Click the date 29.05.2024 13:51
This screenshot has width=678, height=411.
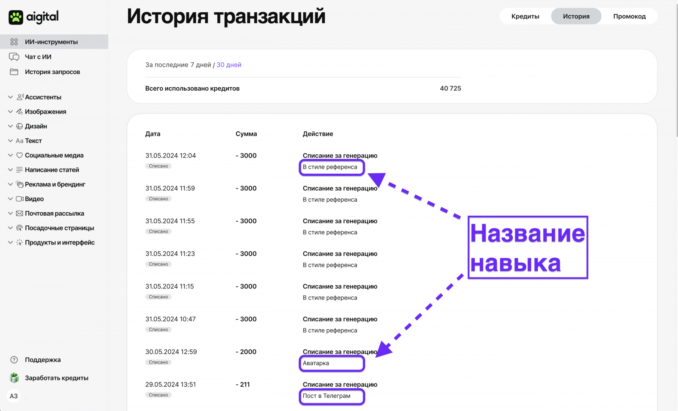point(171,384)
